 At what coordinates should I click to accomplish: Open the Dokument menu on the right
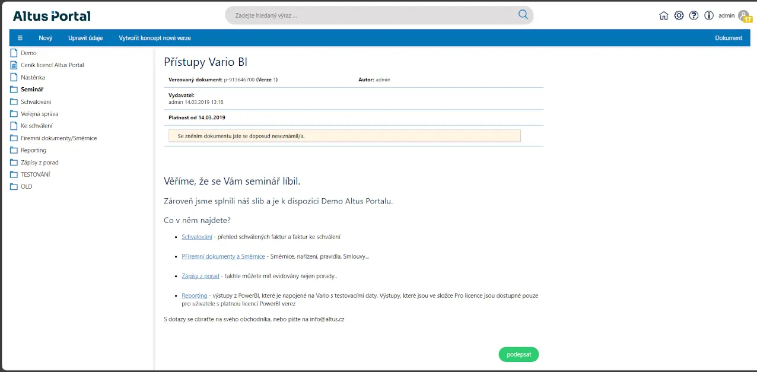[x=728, y=38]
